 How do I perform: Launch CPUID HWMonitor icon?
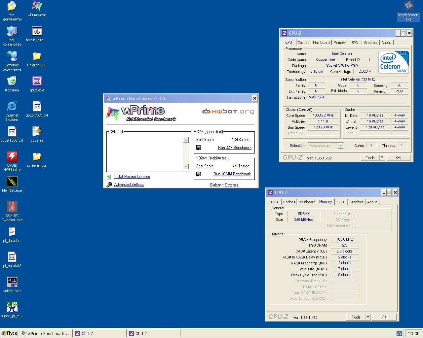pyautogui.click(x=12, y=161)
